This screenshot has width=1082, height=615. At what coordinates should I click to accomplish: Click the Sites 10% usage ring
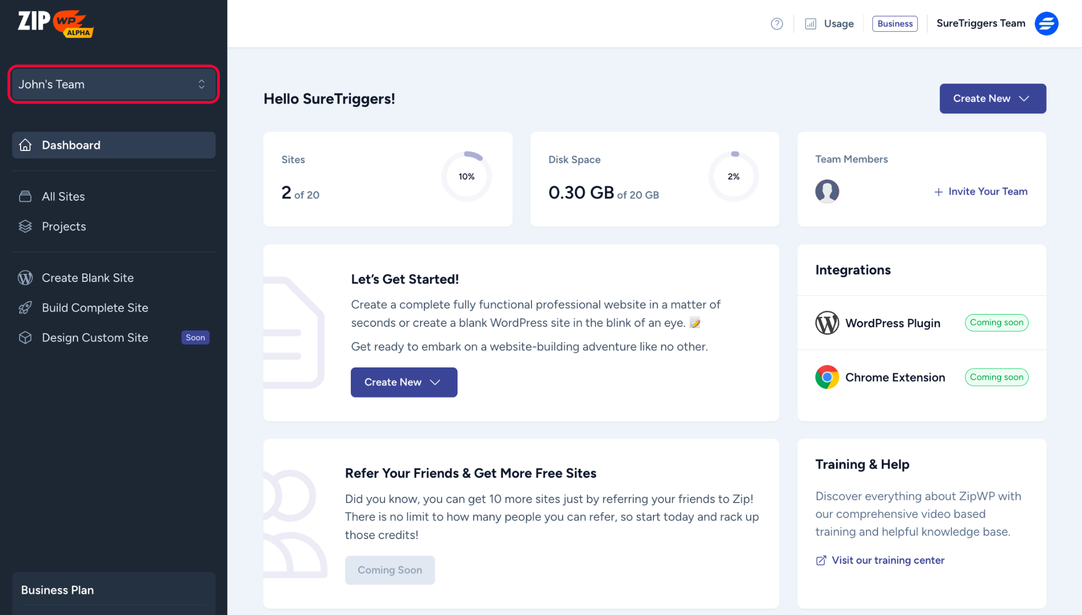pos(466,177)
